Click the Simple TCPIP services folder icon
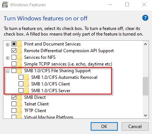 19,64
